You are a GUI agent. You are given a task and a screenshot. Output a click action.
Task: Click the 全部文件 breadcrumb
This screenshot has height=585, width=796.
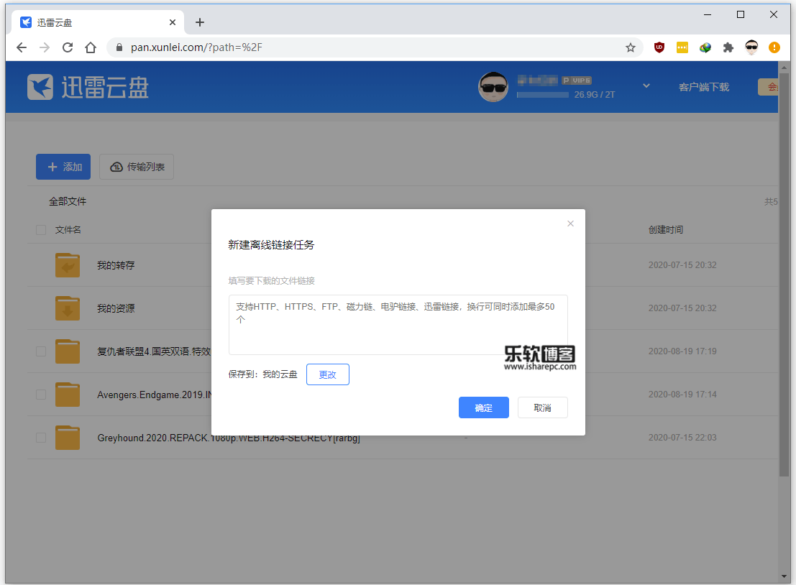point(68,201)
